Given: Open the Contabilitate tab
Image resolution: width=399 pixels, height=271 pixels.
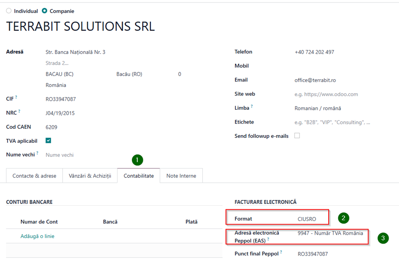Looking at the screenshot, I should coord(139,175).
